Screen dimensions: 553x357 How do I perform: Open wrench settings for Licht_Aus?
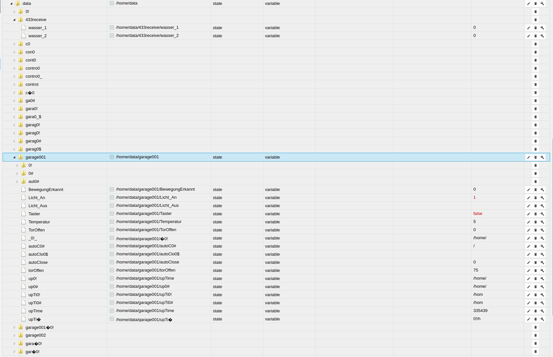click(542, 206)
